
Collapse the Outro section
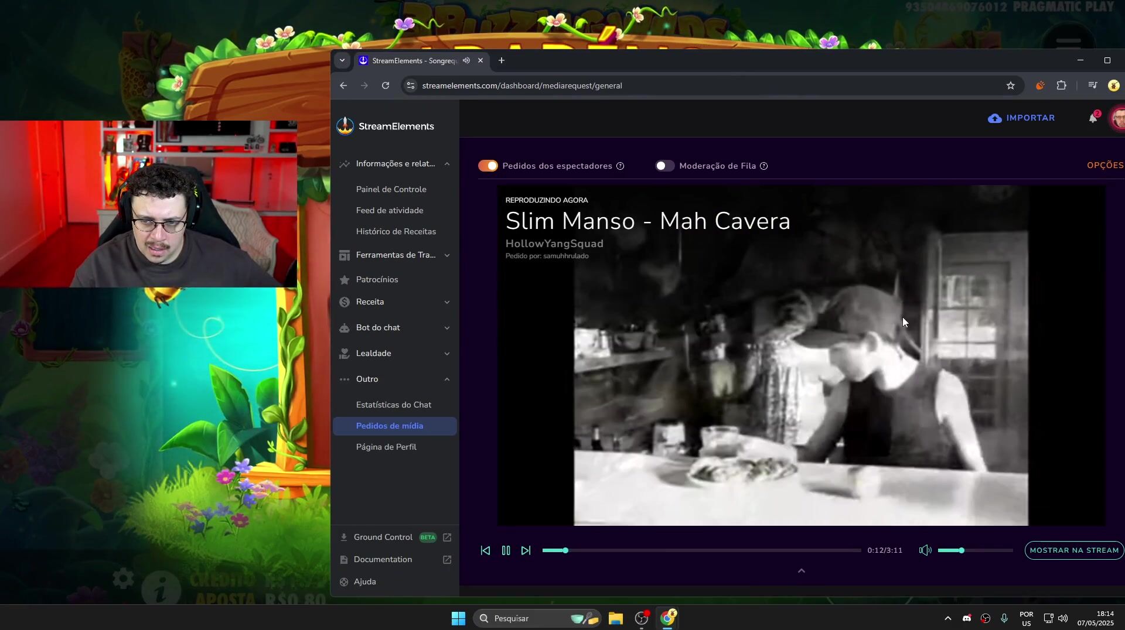(447, 379)
